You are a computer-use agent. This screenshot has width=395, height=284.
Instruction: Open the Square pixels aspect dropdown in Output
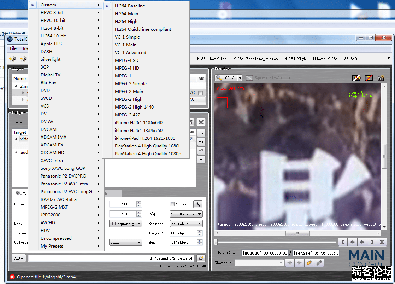(x=126, y=224)
